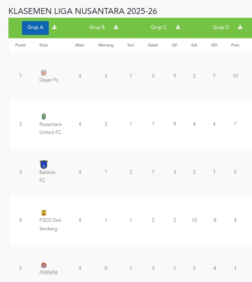The height and width of the screenshot is (282, 252).
Task: Open the PSDS Deli Serdang club name
Action: [50, 225]
